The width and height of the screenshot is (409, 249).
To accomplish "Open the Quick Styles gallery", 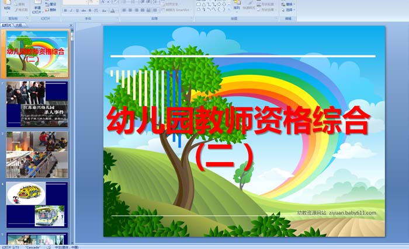I will [249, 6].
